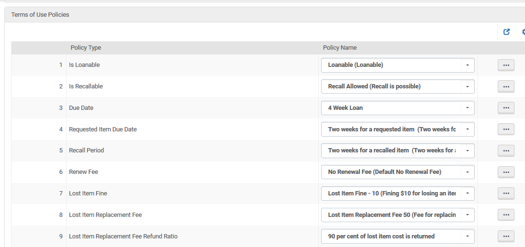Click the Policy Name column header
Viewport: 525px width, 247px height.
[339, 48]
